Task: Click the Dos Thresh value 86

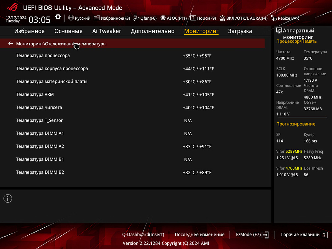Action: click(306, 175)
